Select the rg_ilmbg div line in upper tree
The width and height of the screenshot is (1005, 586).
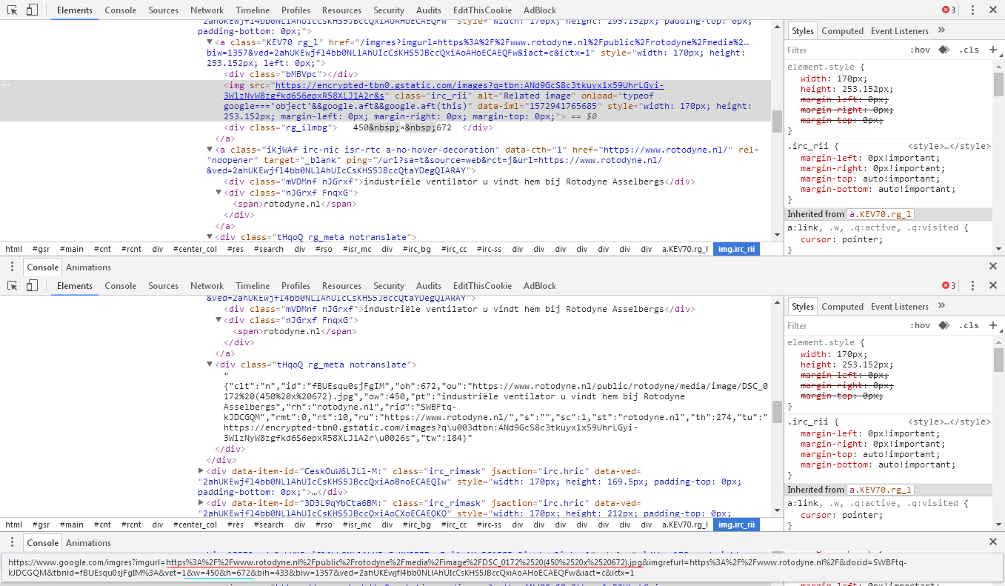pyautogui.click(x=358, y=127)
